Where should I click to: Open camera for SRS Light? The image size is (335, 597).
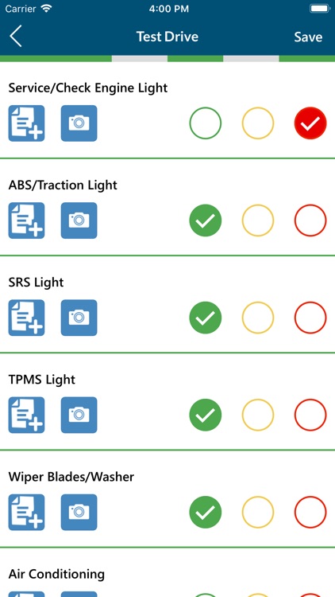79,318
